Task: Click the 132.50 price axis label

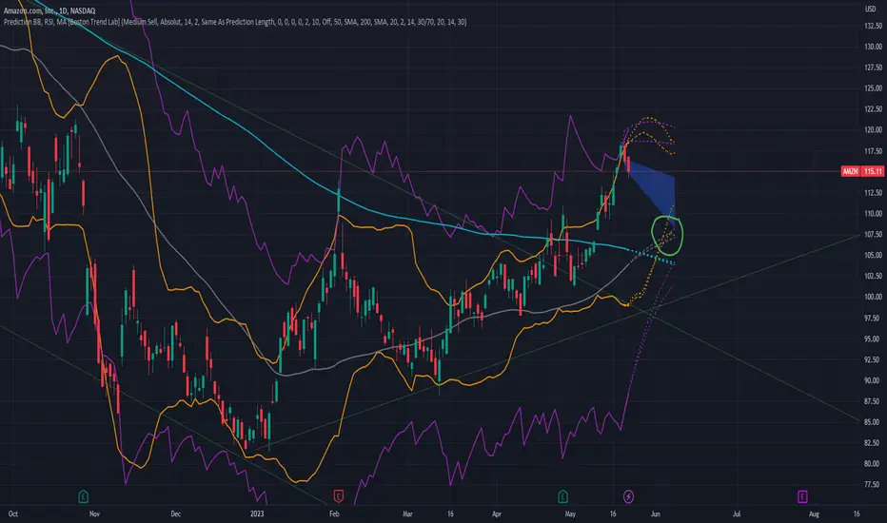Action: click(x=874, y=26)
